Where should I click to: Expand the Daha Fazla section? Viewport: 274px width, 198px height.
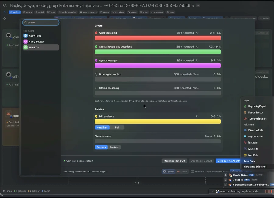(x=249, y=161)
